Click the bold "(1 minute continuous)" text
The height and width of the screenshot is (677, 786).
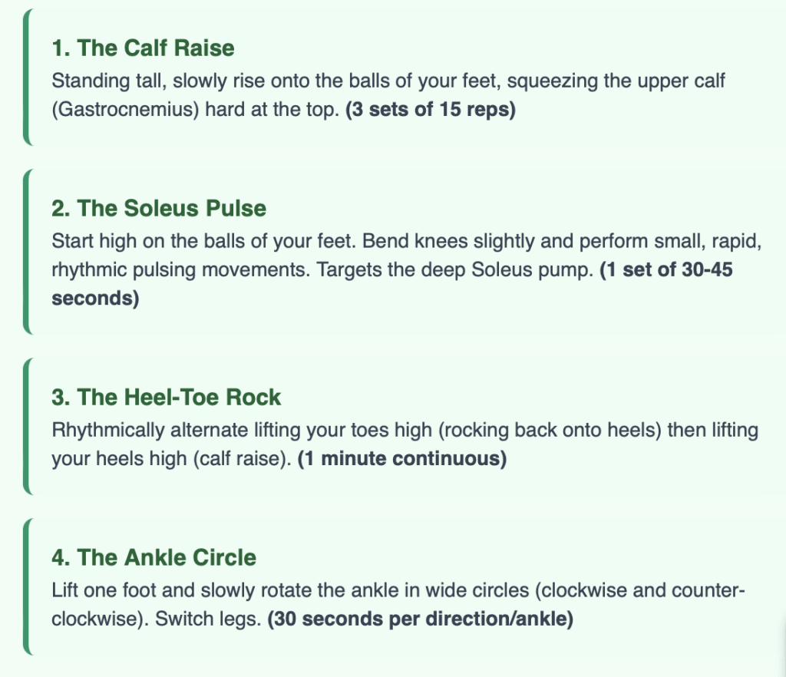tap(402, 460)
